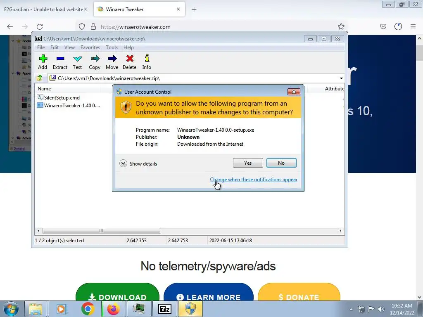Click the network tray icon

[x=361, y=309]
